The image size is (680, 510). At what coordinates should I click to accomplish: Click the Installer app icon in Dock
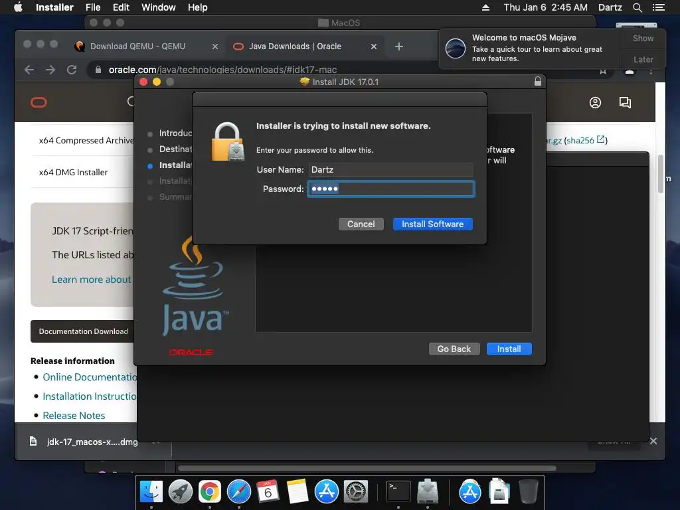(x=428, y=492)
